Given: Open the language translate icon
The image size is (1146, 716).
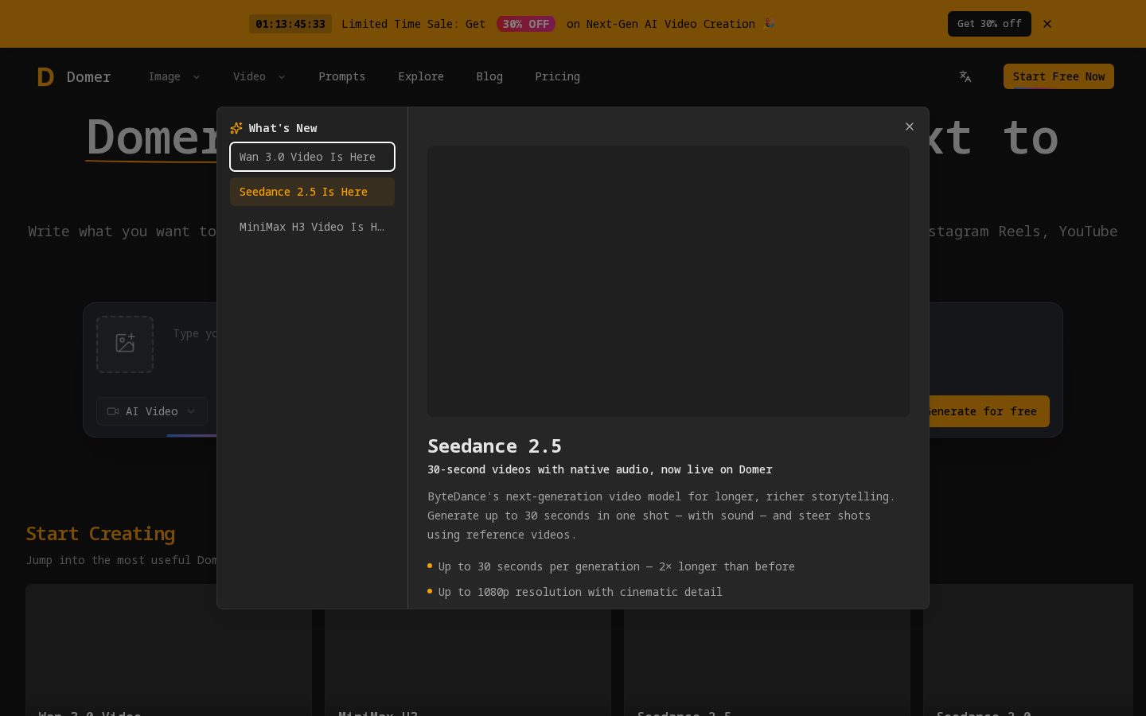Looking at the screenshot, I should 965,76.
